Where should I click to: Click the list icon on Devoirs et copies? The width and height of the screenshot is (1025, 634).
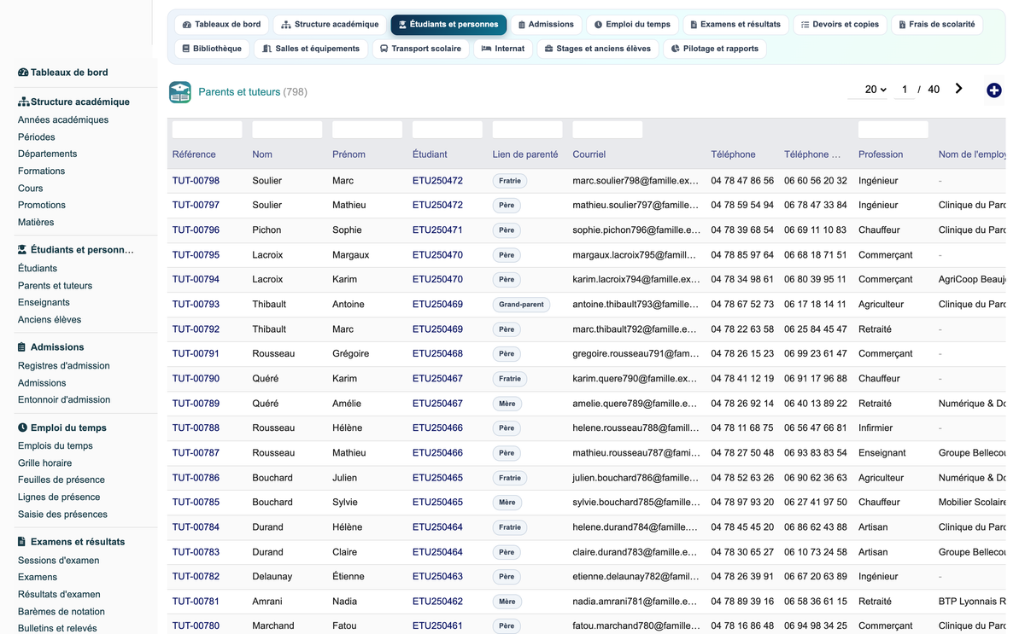pos(805,25)
